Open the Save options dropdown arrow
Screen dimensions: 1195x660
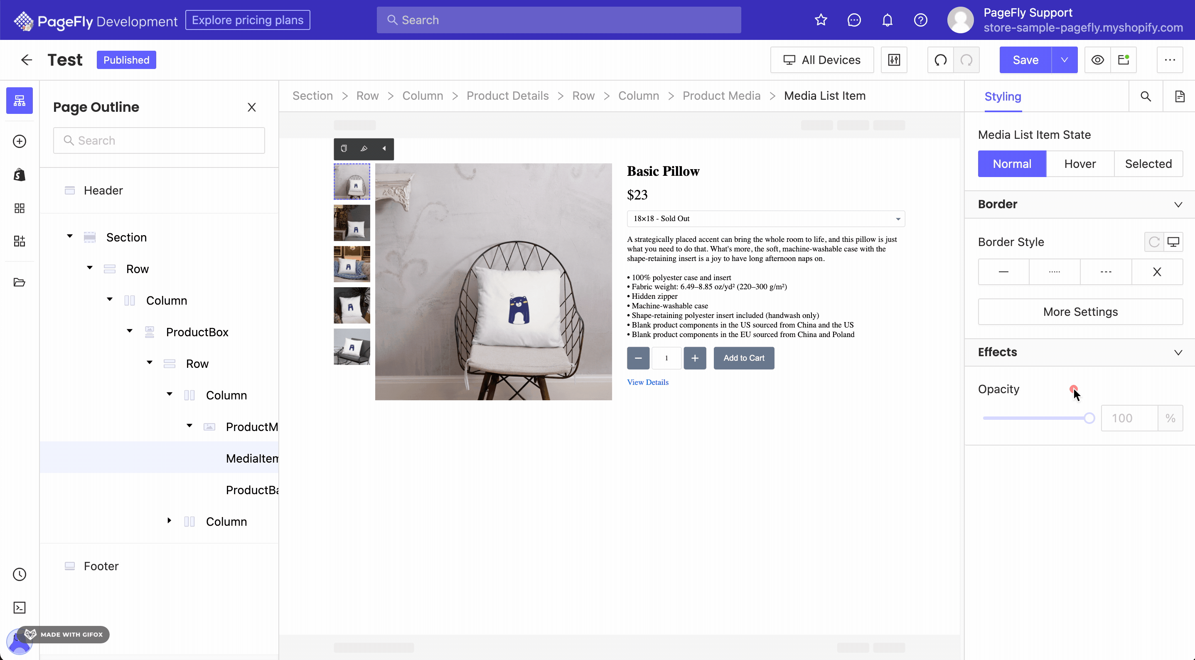pos(1064,60)
